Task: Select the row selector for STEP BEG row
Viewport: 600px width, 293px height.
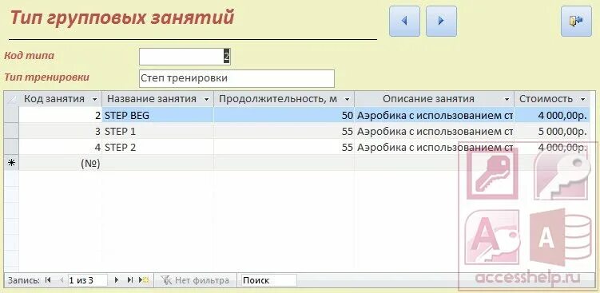Action: pos(11,115)
